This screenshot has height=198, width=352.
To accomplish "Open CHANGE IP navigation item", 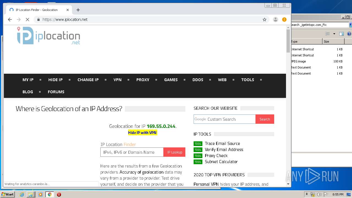I will tap(88, 80).
